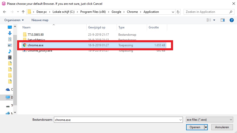
Task: Click the Openen button
Action: tap(195, 127)
